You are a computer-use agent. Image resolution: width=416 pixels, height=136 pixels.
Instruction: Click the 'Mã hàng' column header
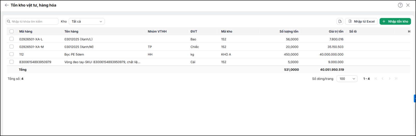coord(26,31)
